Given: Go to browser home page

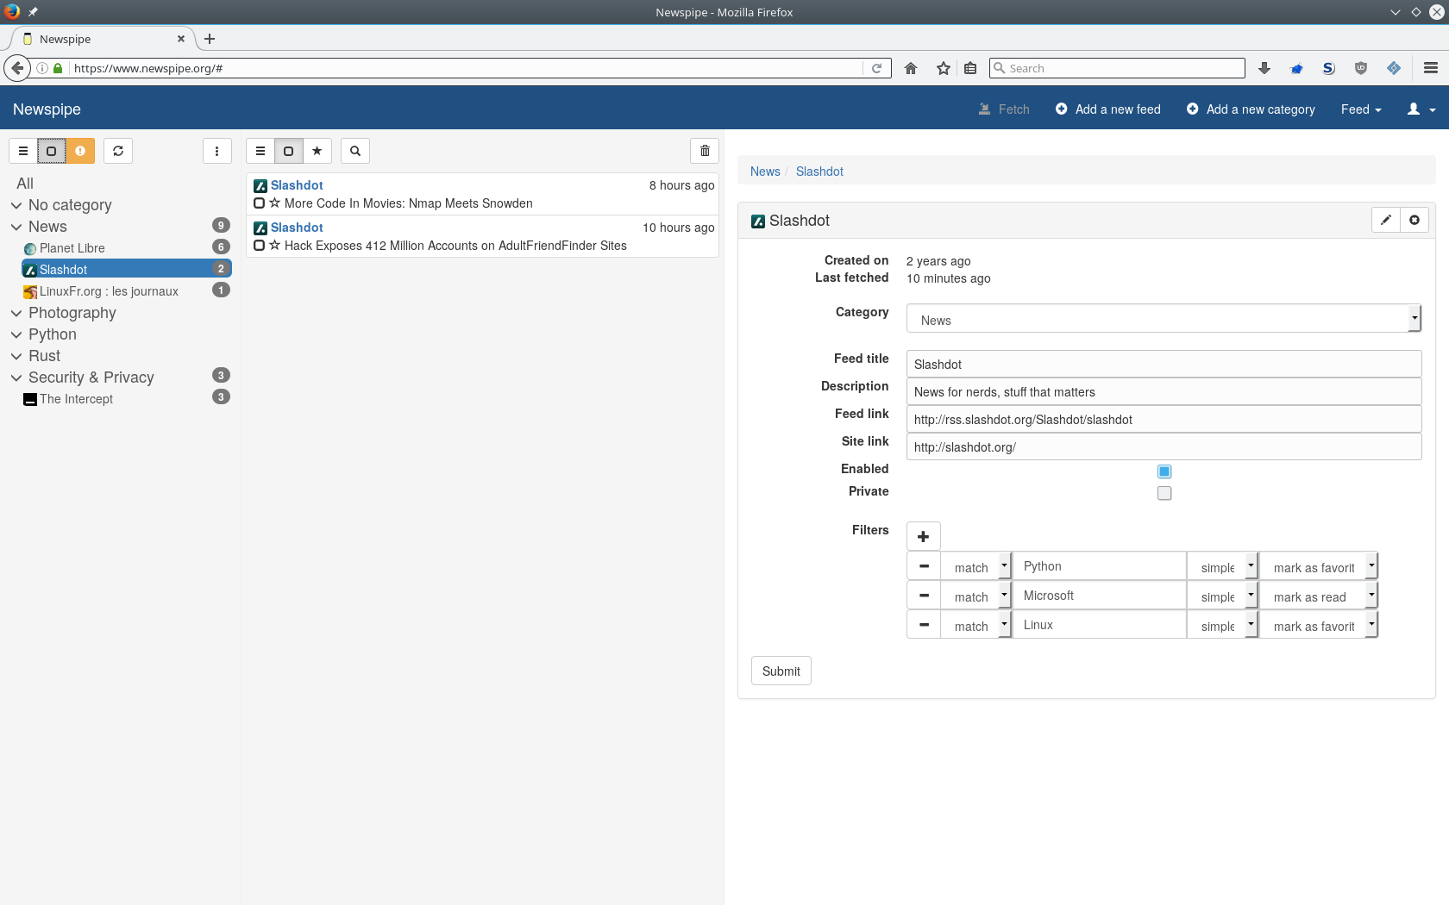Looking at the screenshot, I should [911, 68].
